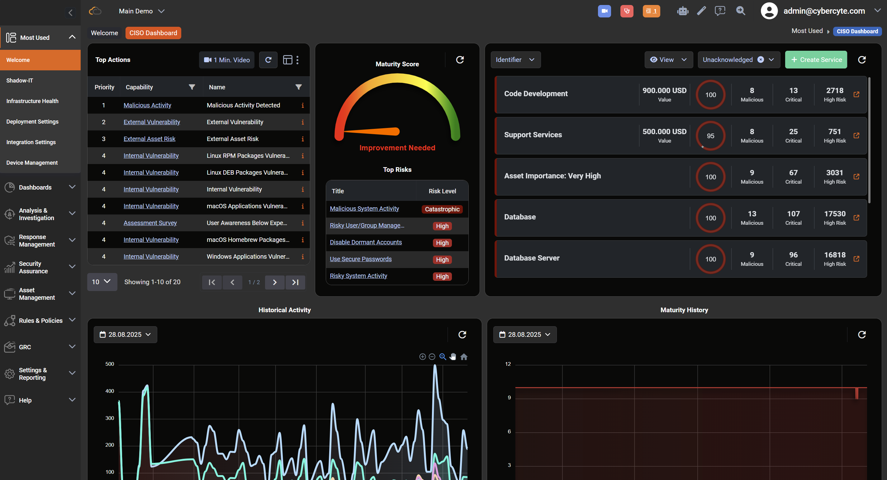Toggle the Capability column filter
The height and width of the screenshot is (480, 887).
192,87
